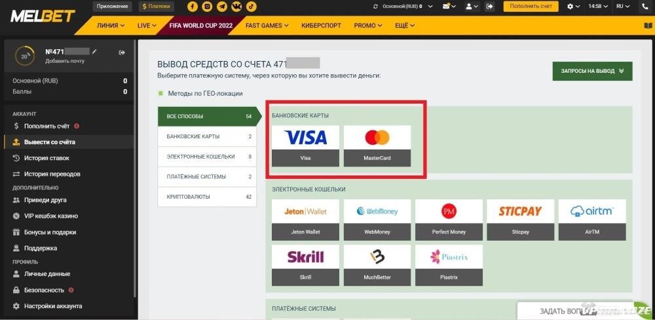Toggle the methods by GEO-location checkbox

coord(161,93)
